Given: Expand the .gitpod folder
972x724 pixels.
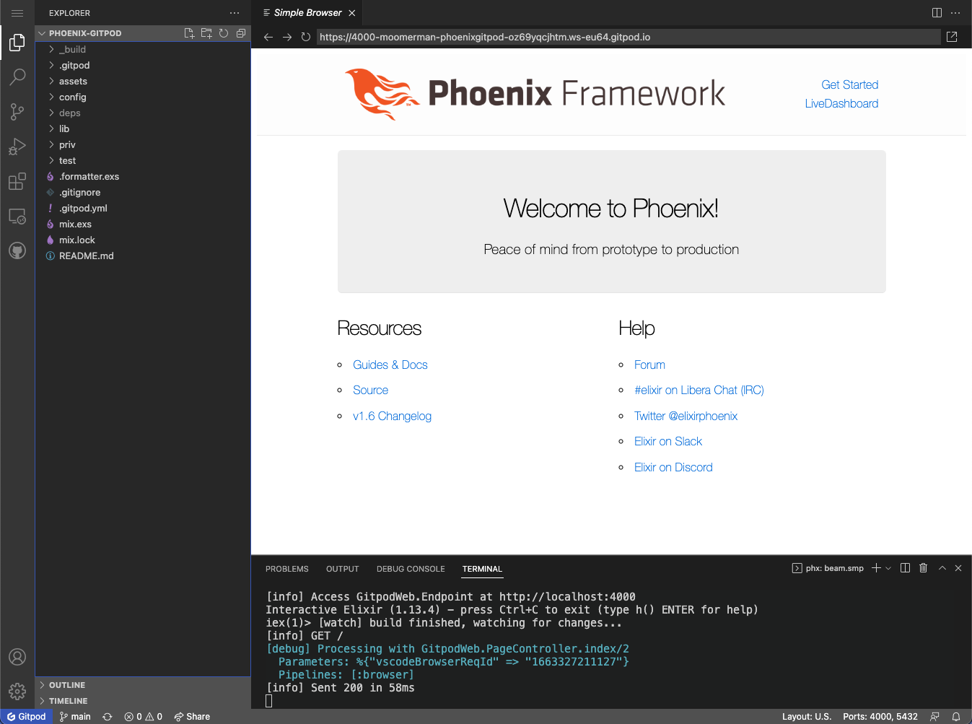Looking at the screenshot, I should point(143,65).
